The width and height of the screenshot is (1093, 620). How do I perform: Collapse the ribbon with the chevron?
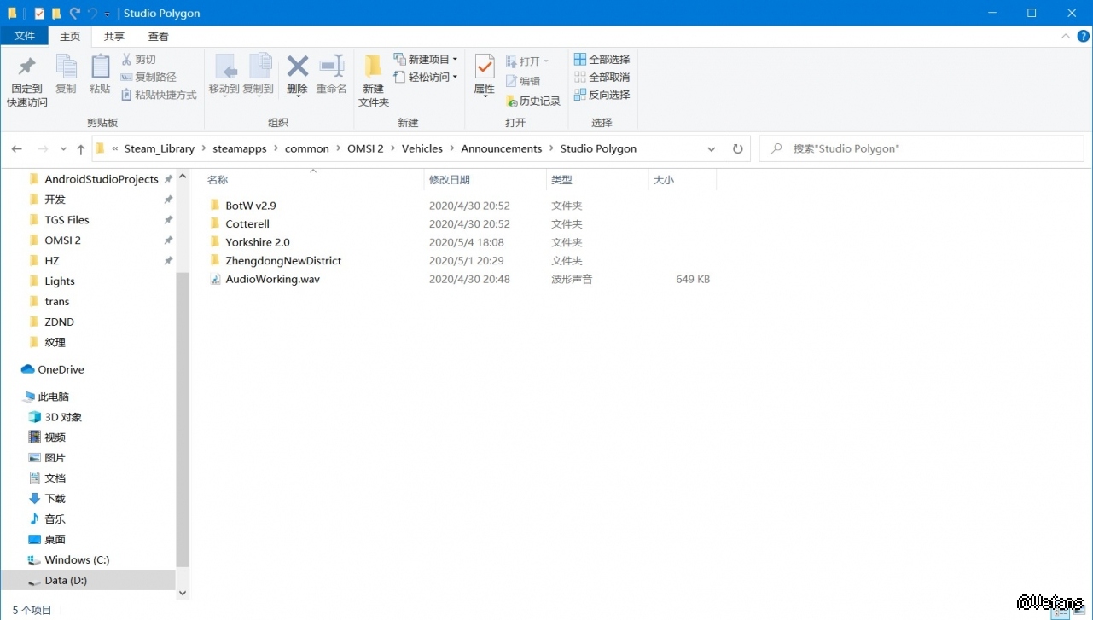[1066, 37]
